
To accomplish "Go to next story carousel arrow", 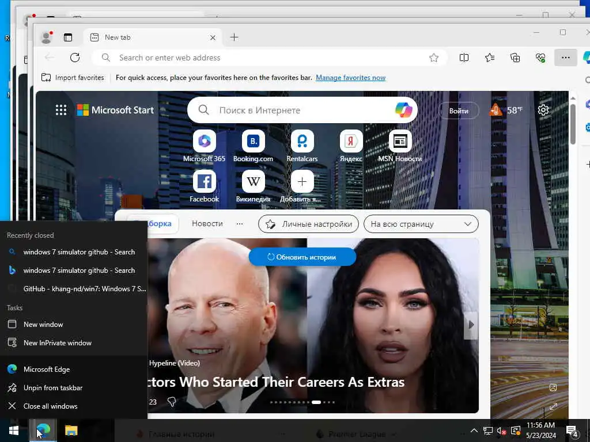I will 471,325.
